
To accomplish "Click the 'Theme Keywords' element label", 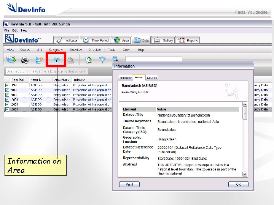I will (x=137, y=121).
